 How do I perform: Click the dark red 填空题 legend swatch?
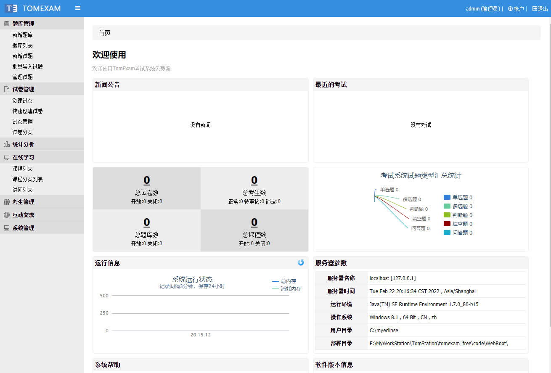click(x=447, y=224)
